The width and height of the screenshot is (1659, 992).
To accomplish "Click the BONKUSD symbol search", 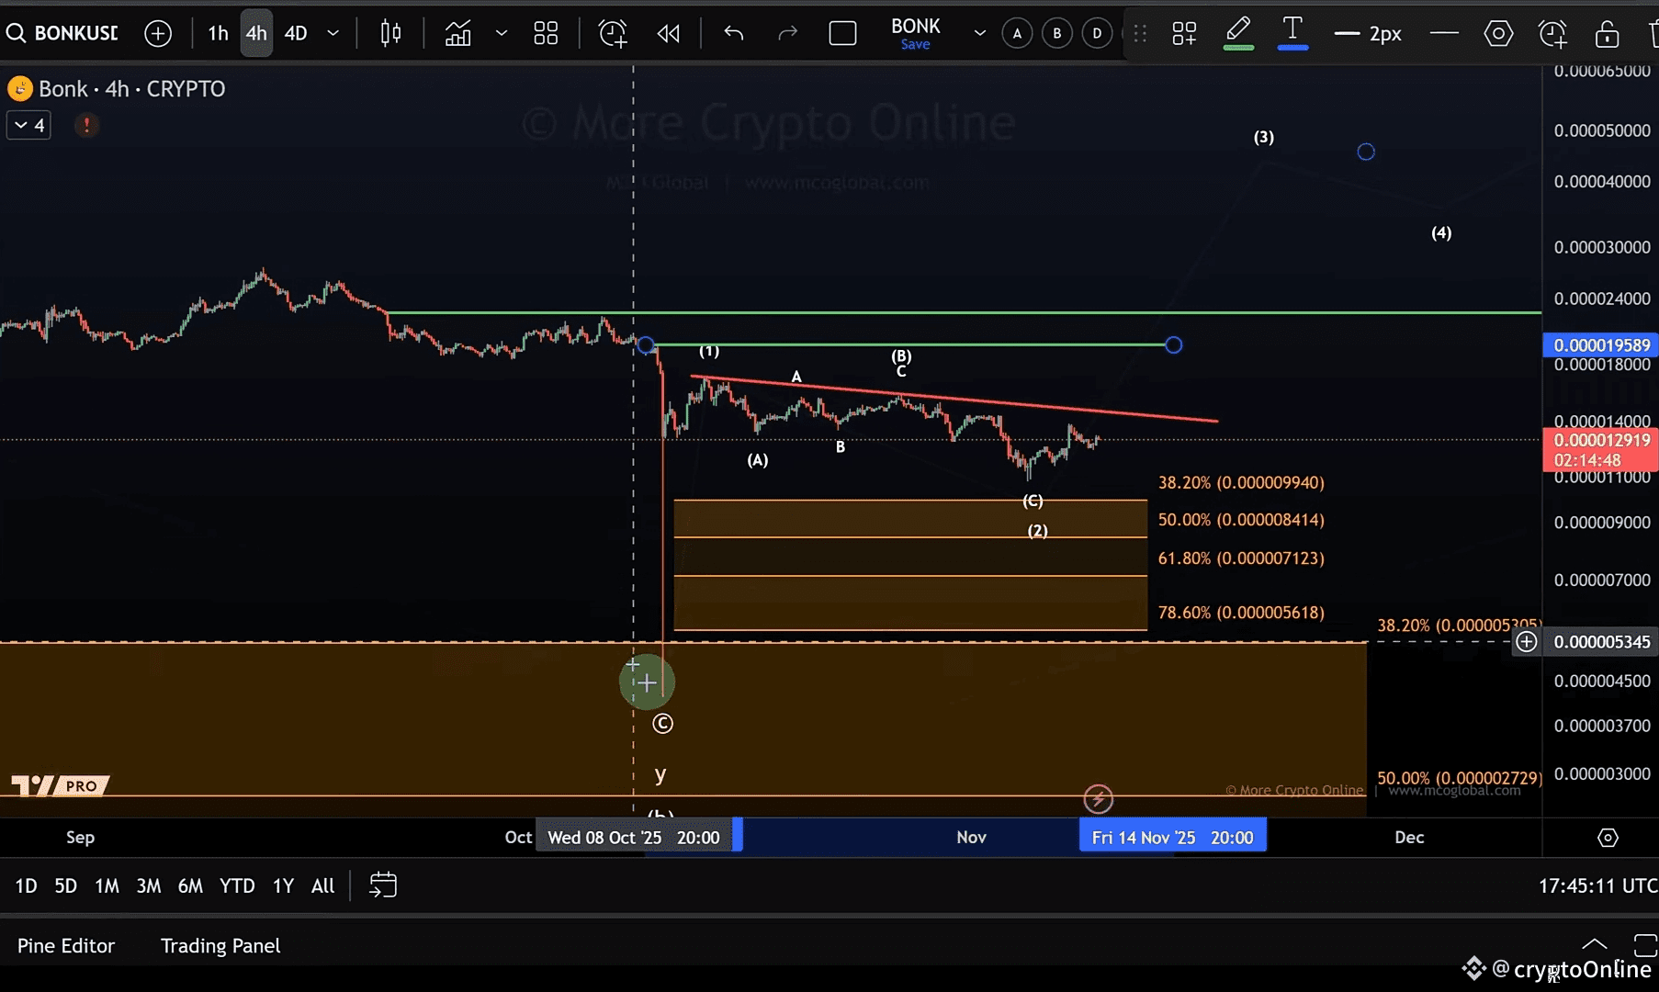I will click(64, 34).
